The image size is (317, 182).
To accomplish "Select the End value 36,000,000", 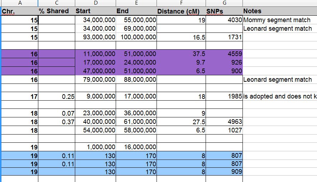I will (x=136, y=113).
